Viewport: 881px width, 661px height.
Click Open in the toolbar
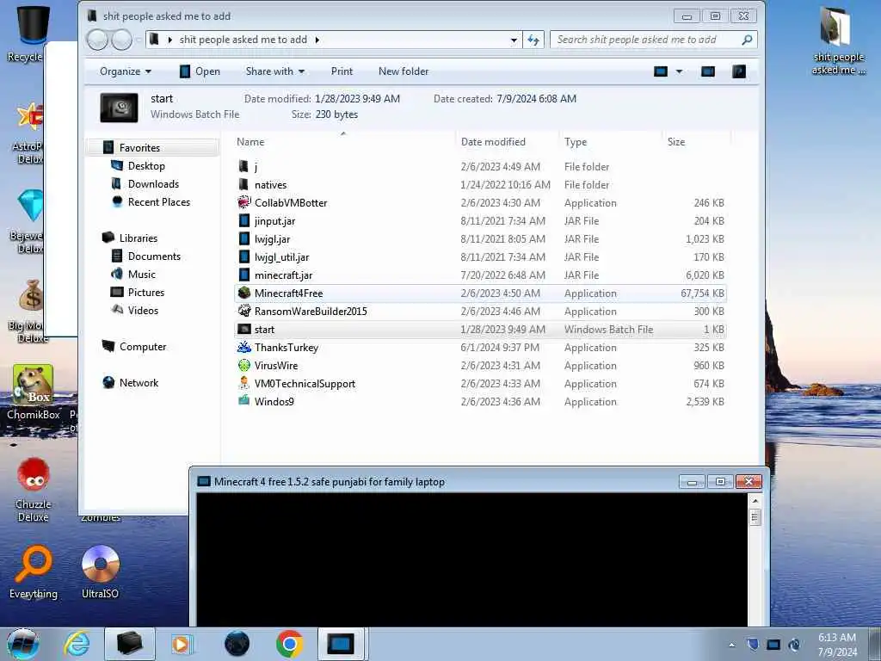point(200,71)
